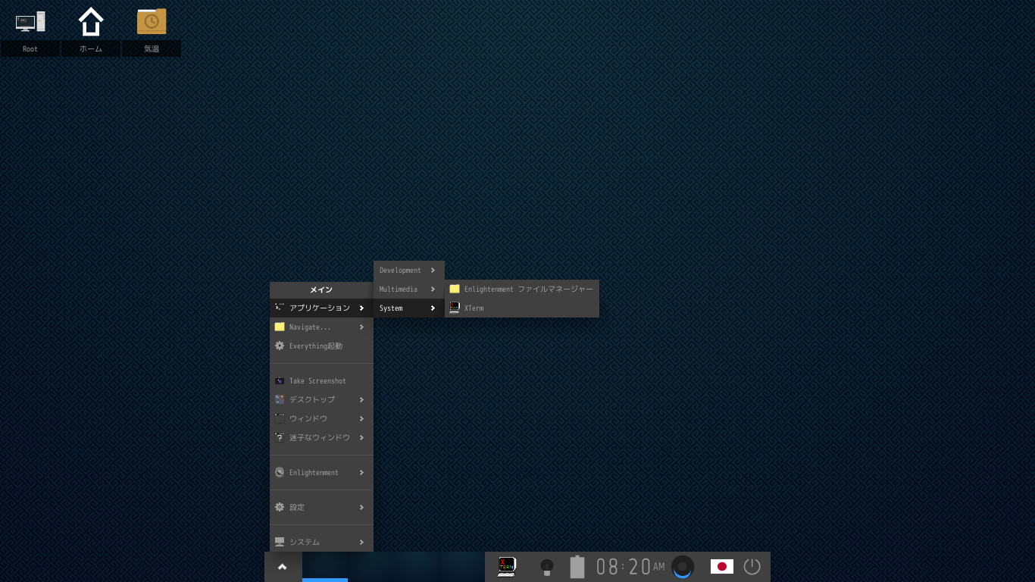The image size is (1035, 582).
Task: Click the Japanese flag keyboard layout indicator
Action: pos(722,567)
